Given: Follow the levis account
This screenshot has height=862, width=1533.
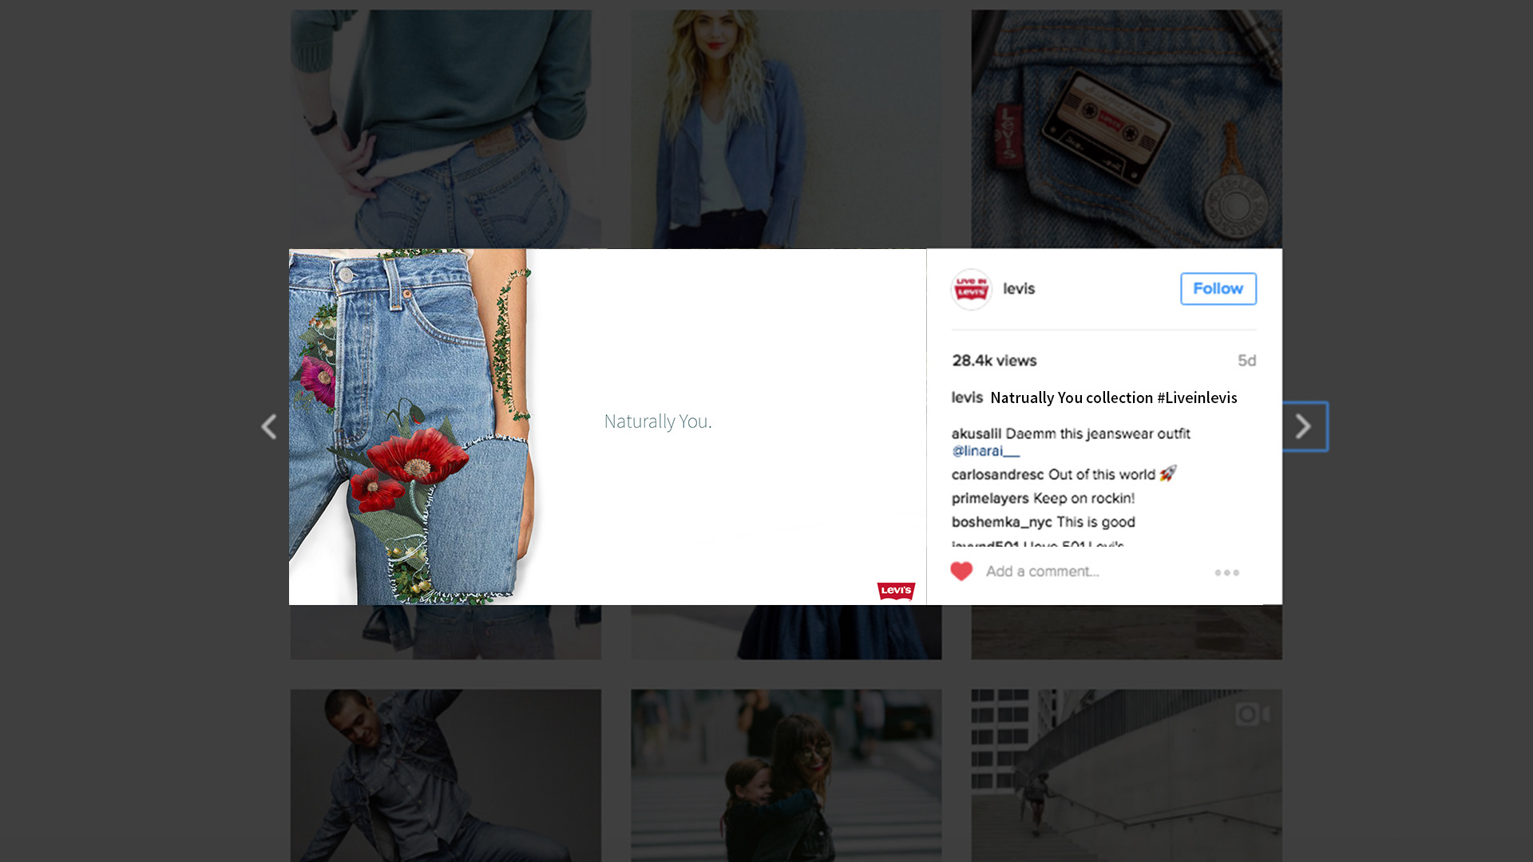Looking at the screenshot, I should 1218,289.
